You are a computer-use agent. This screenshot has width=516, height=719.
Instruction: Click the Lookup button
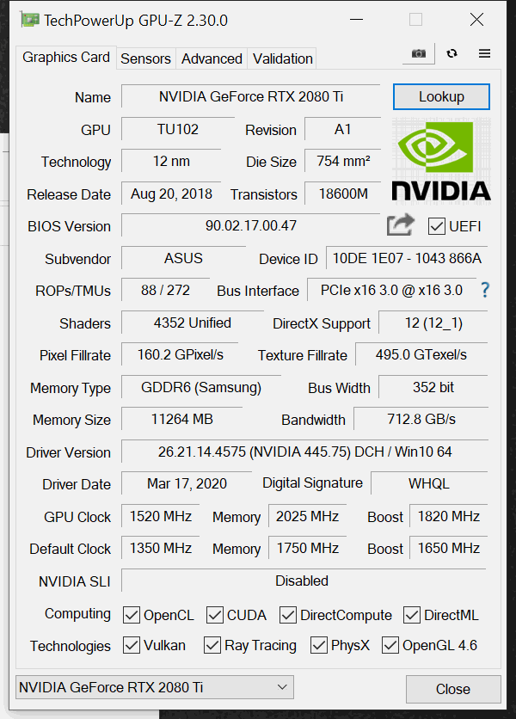click(441, 96)
